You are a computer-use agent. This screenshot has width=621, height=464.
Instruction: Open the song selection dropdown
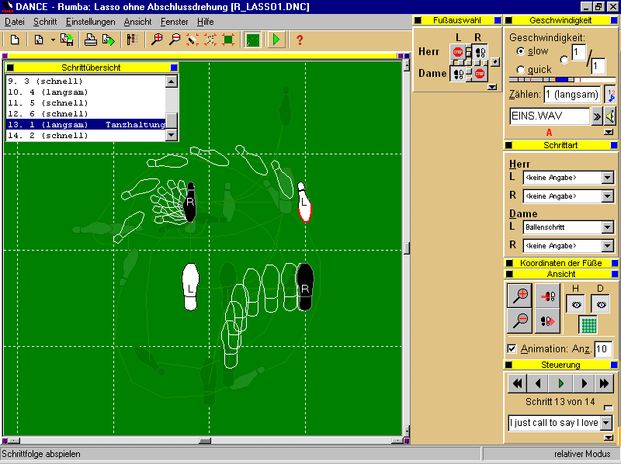pos(606,423)
